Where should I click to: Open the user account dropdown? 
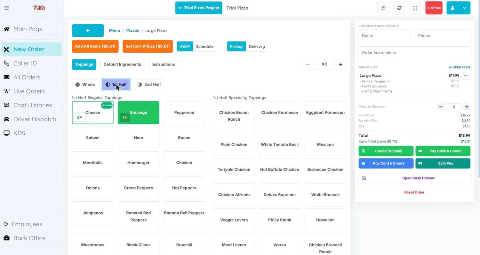pyautogui.click(x=458, y=8)
